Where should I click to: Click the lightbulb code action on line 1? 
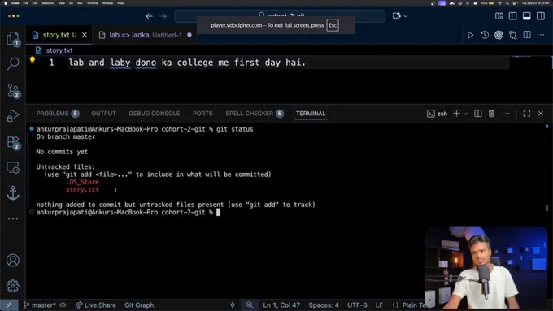point(33,60)
